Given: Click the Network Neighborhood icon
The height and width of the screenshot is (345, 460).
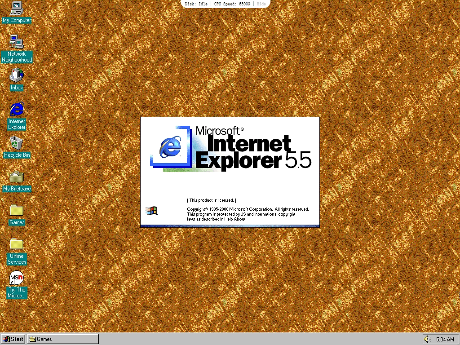Looking at the screenshot, I should pos(17,42).
